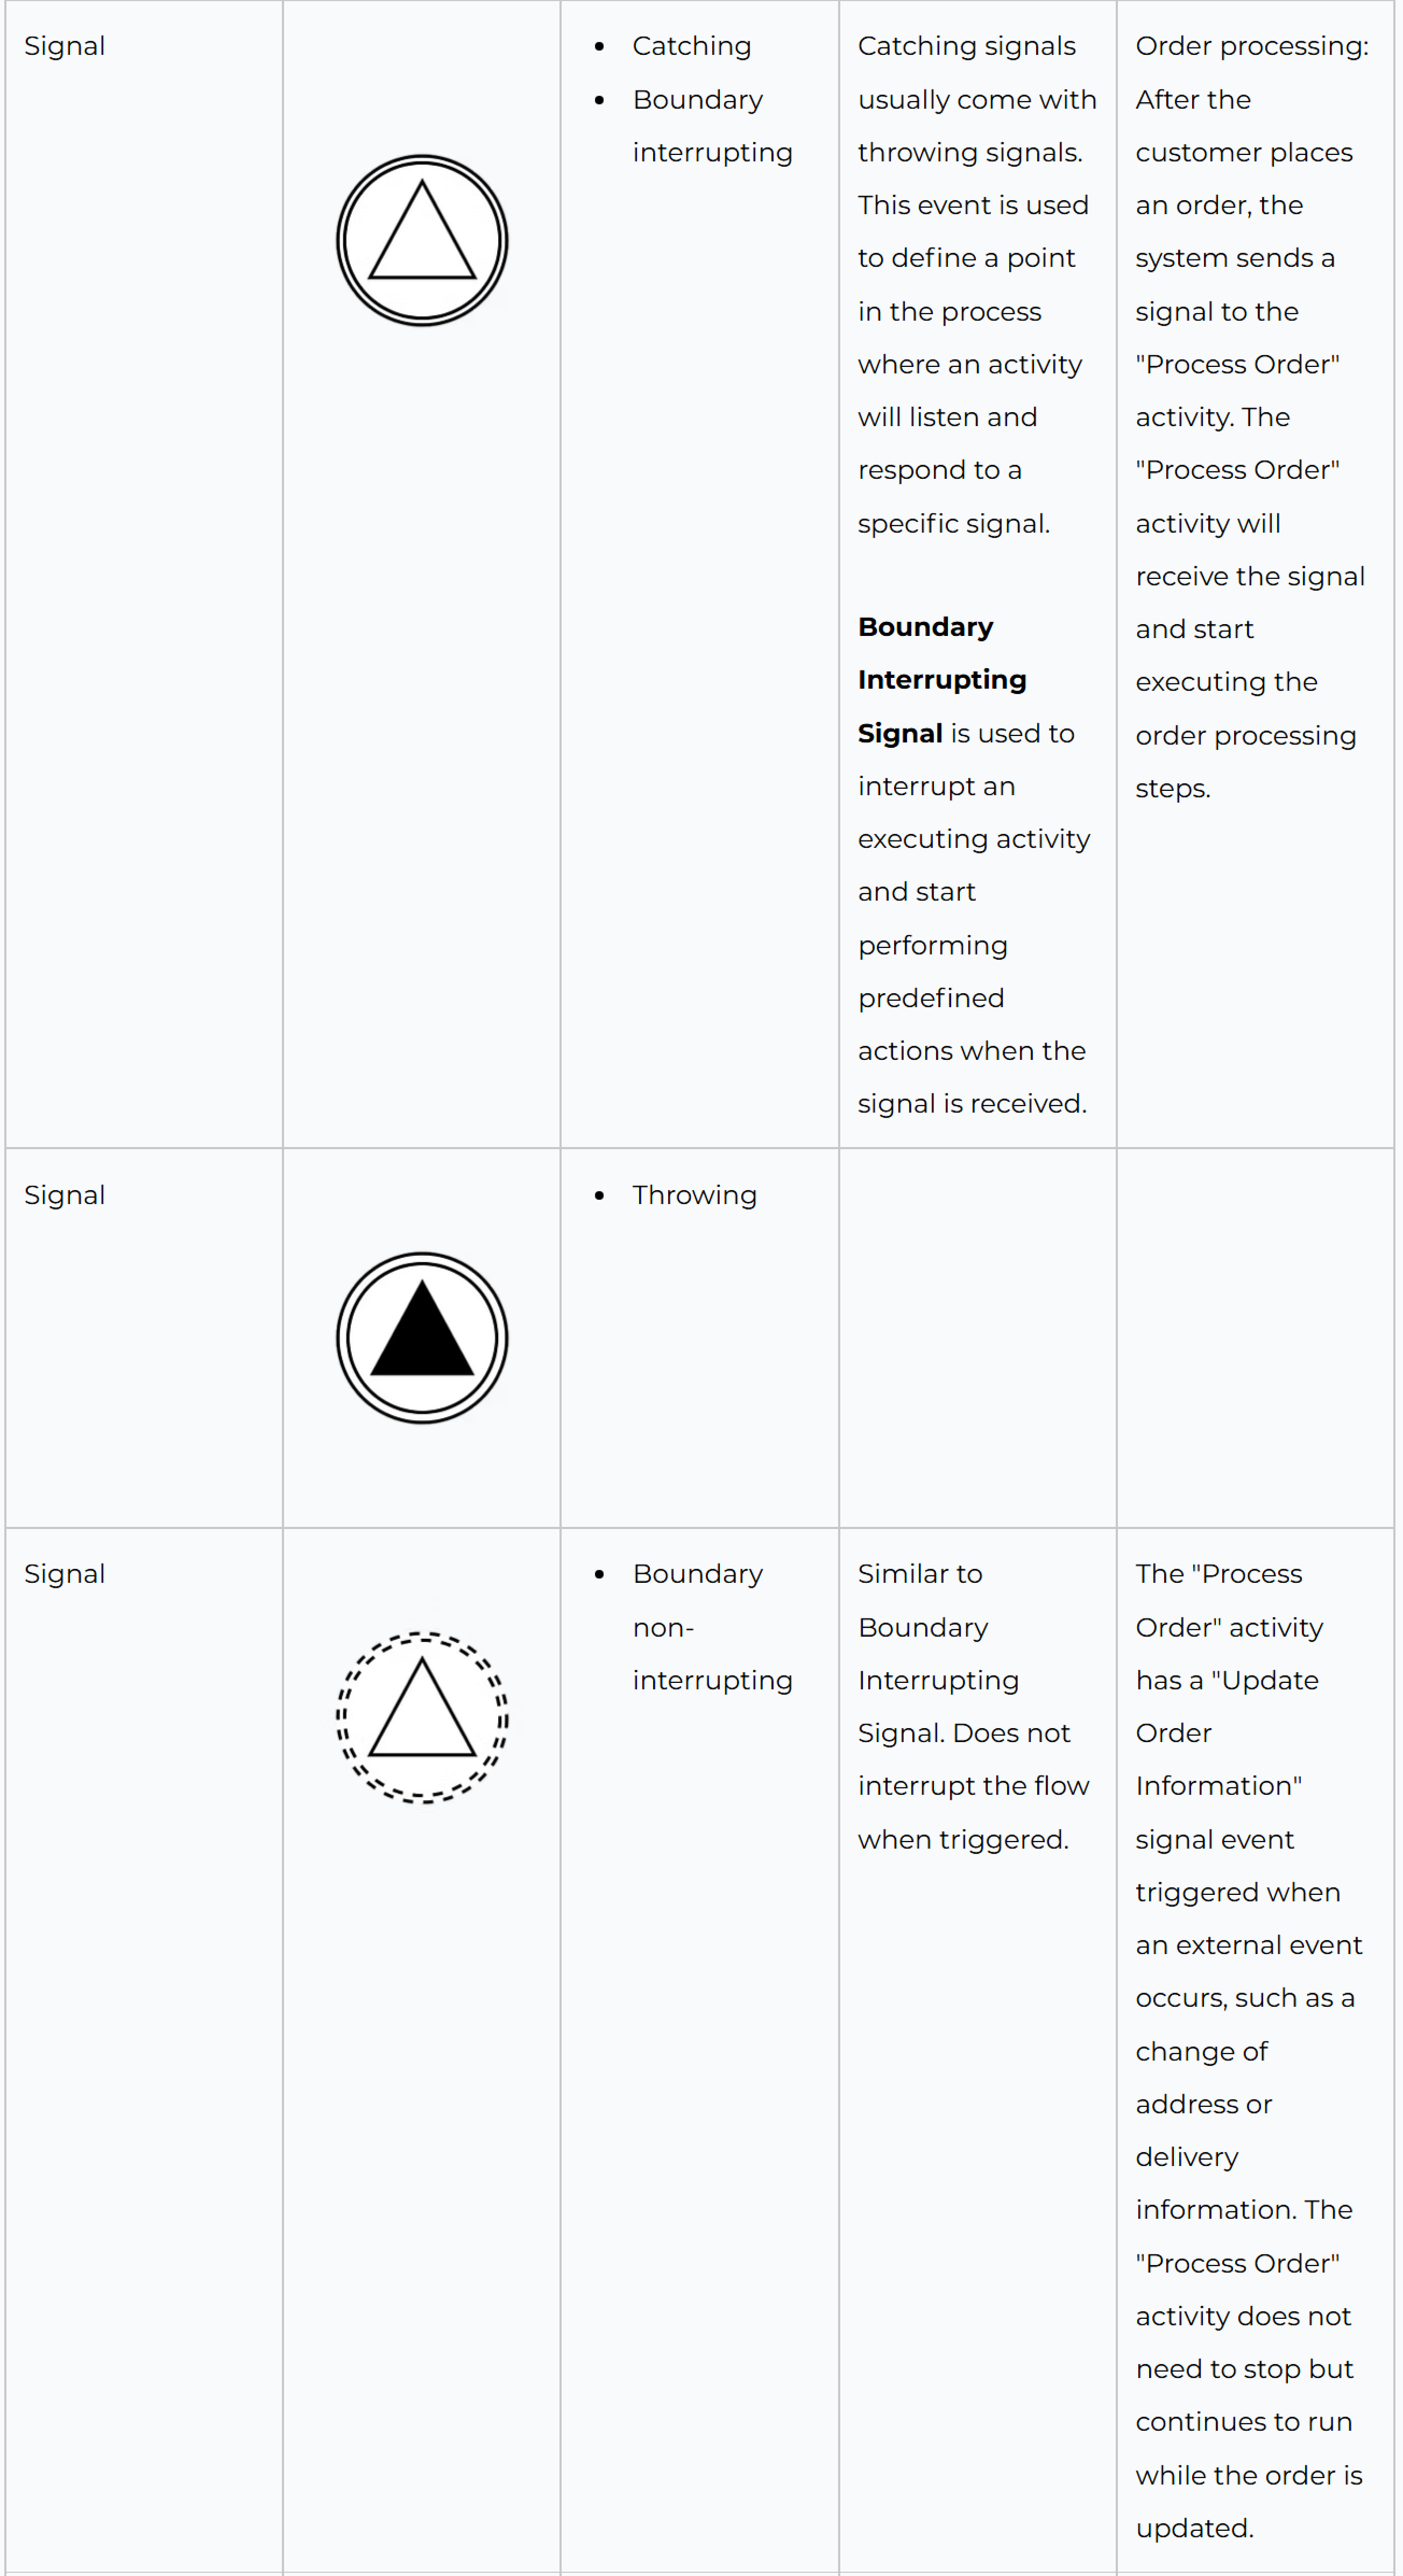Click the 'Update Order Information' example paragraph
Image resolution: width=1403 pixels, height=2576 pixels.
[1249, 2050]
